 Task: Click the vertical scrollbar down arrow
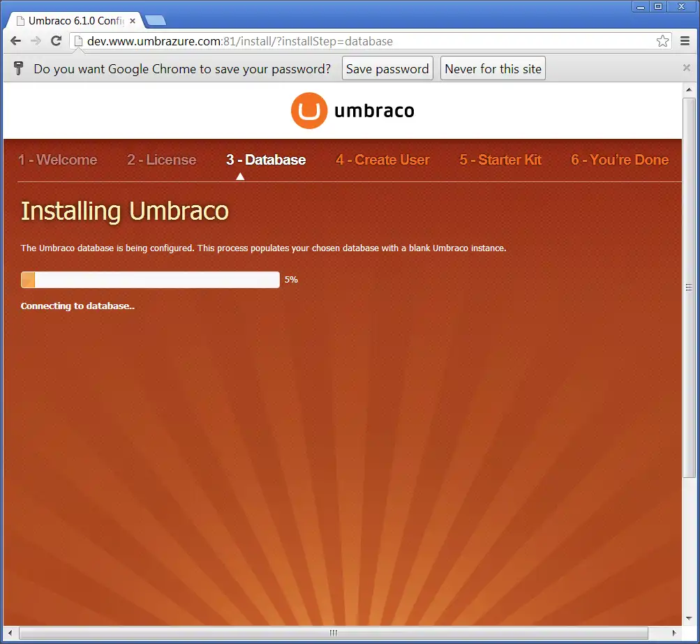click(x=689, y=619)
